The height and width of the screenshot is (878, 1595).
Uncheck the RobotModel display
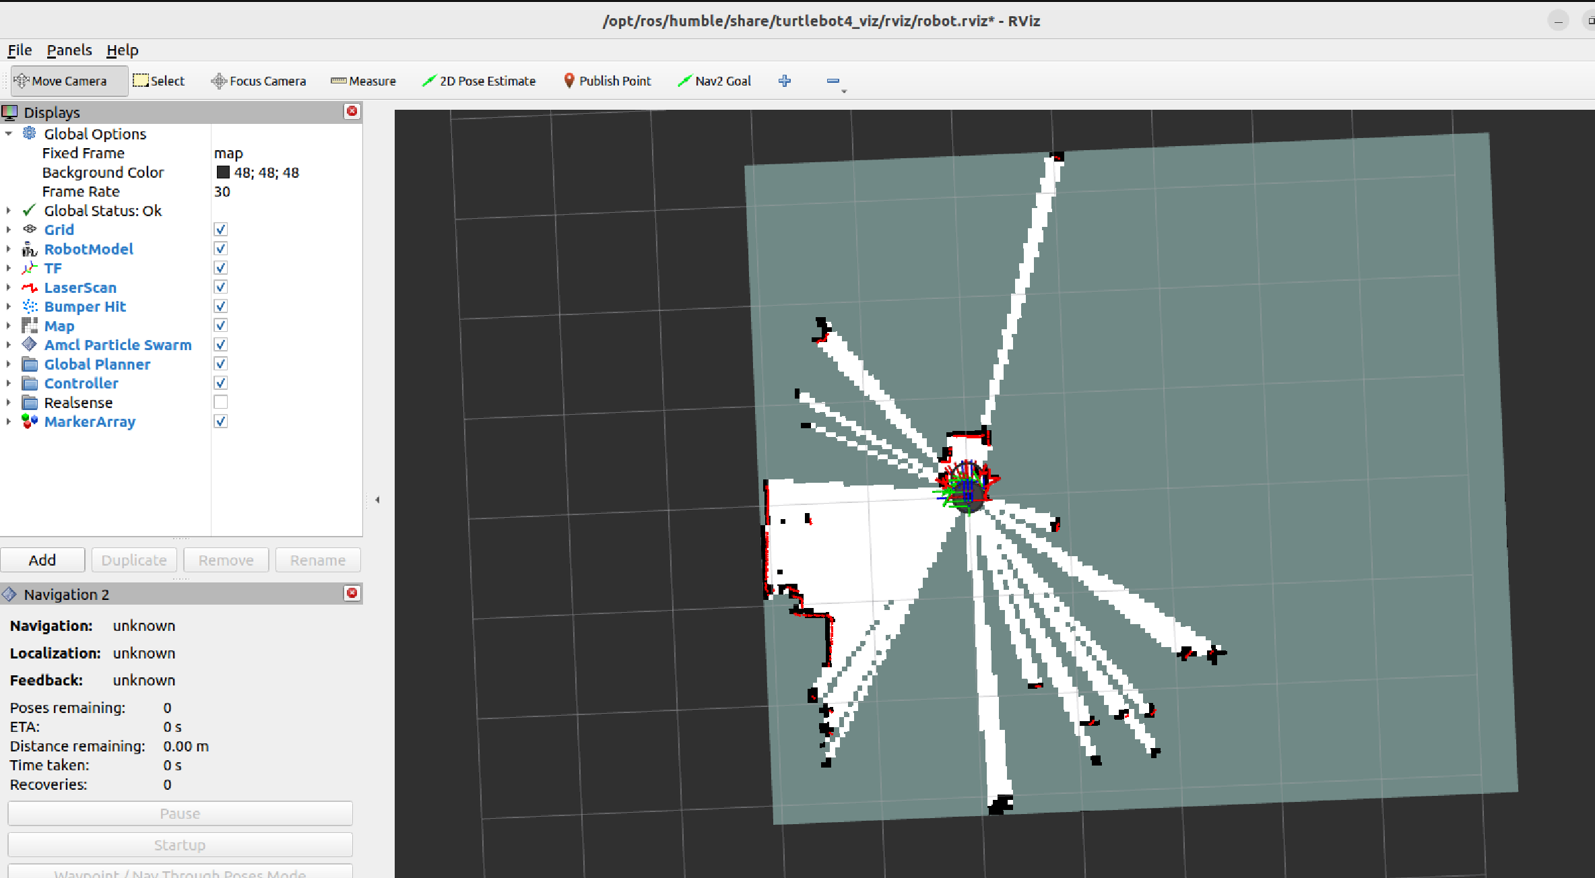click(221, 249)
